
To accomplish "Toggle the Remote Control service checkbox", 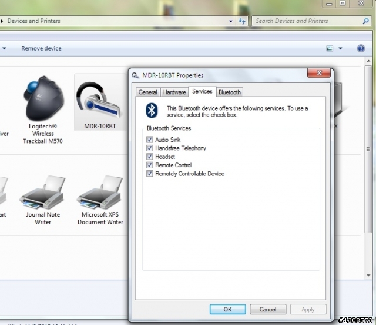I will (x=149, y=165).
